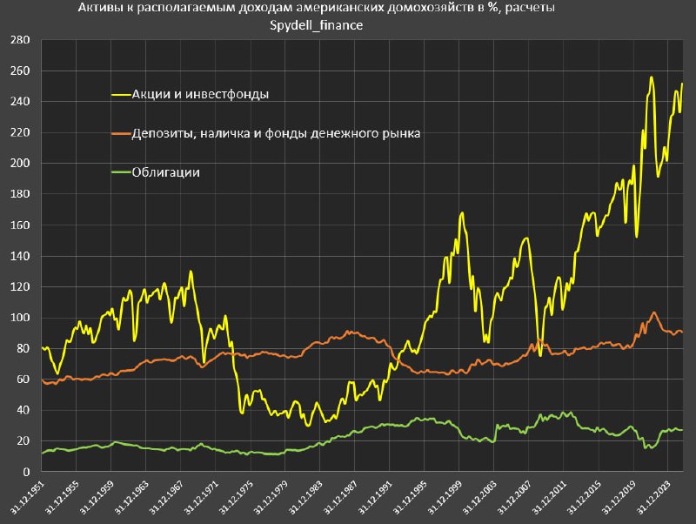The height and width of the screenshot is (524, 696).
Task: Select the x-axis date "31.12.1967"
Action: tap(165, 497)
